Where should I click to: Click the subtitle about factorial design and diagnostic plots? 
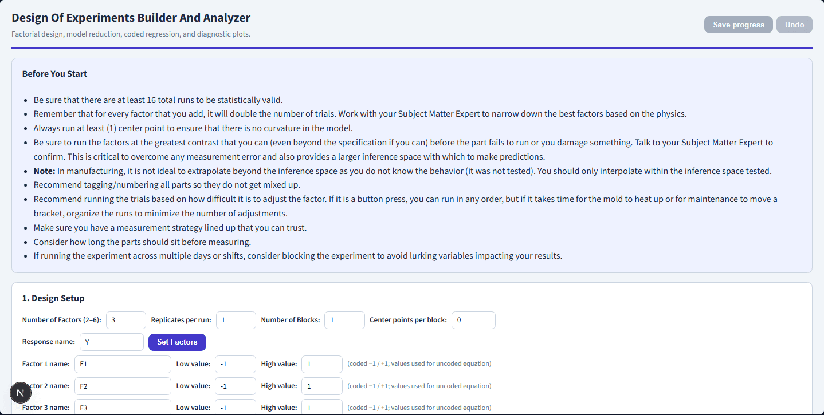click(131, 34)
